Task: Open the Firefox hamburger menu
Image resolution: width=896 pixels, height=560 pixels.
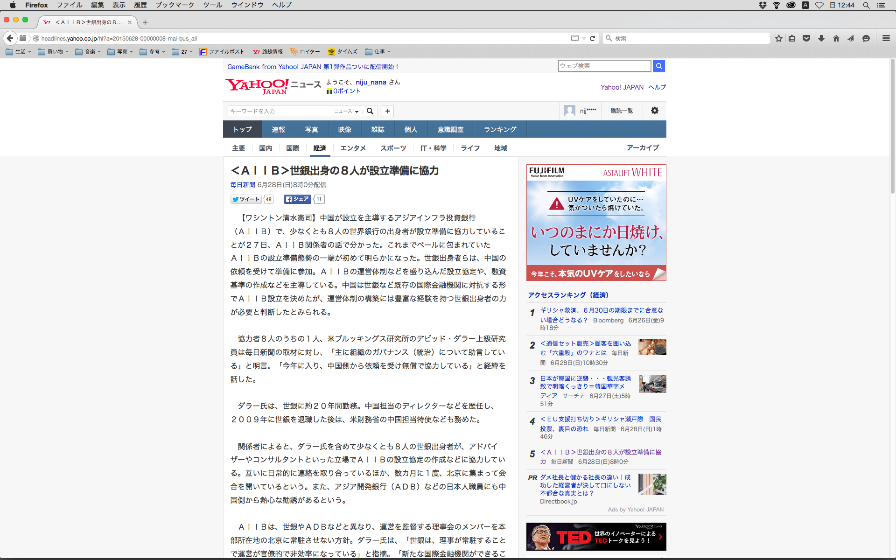Action: coord(886,38)
